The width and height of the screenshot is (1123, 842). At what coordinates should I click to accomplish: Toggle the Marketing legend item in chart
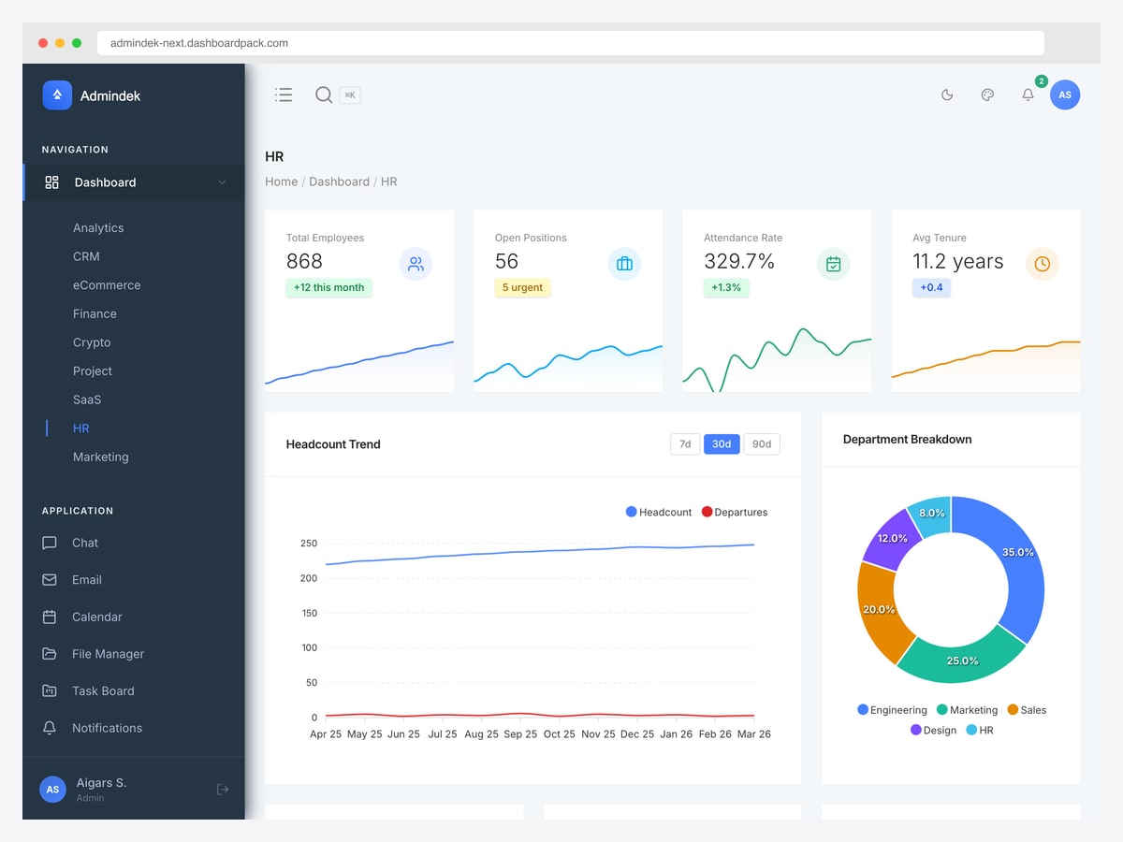[x=967, y=710]
